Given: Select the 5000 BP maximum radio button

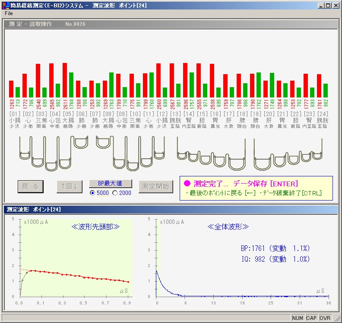Looking at the screenshot, I should click(92, 193).
